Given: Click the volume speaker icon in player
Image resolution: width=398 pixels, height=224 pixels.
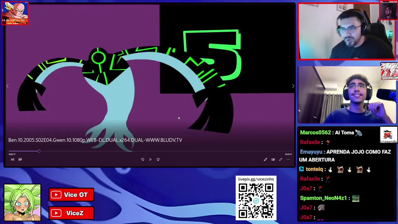Looking at the screenshot, I should coord(12,160).
